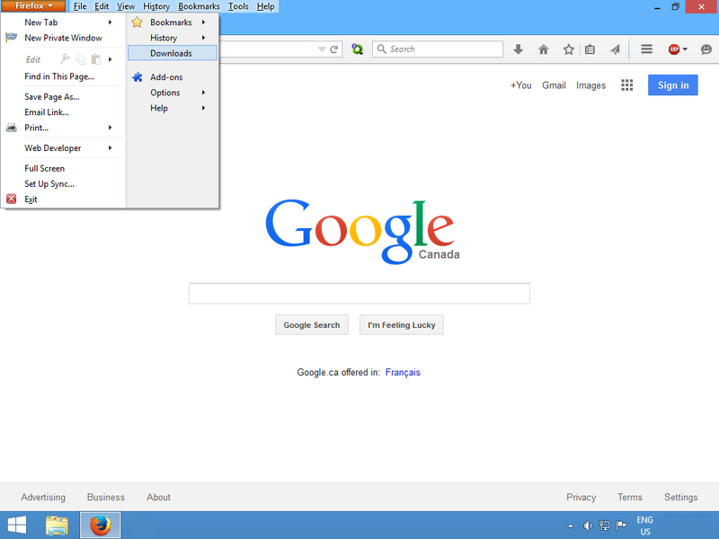Open File Explorer from taskbar
The height and width of the screenshot is (539, 719).
click(57, 526)
